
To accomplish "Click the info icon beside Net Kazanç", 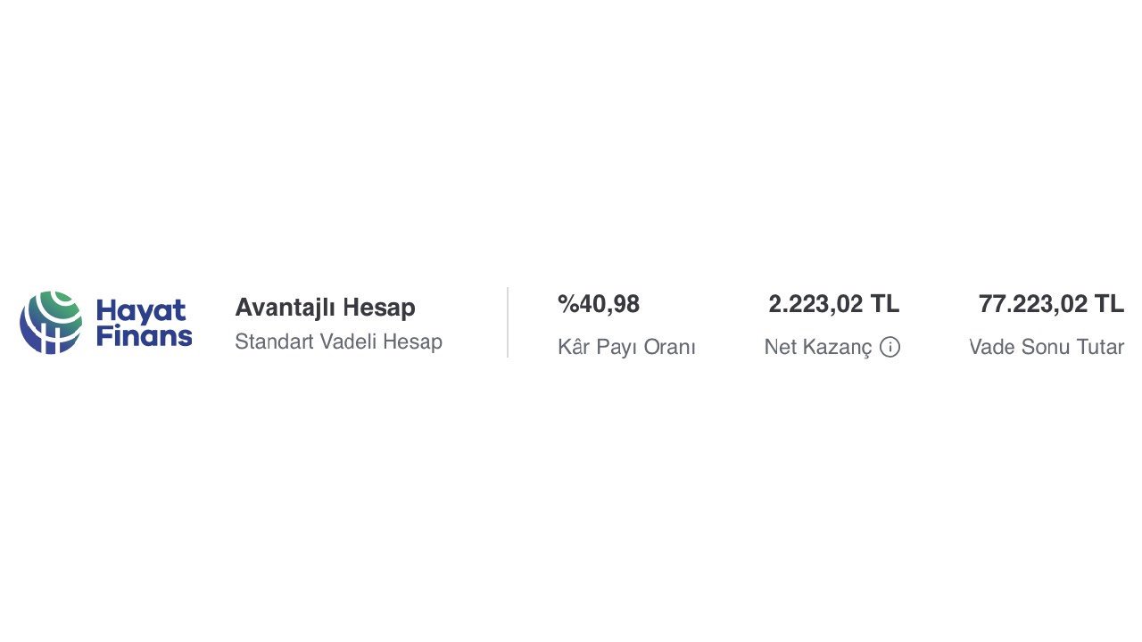I will 890,348.
